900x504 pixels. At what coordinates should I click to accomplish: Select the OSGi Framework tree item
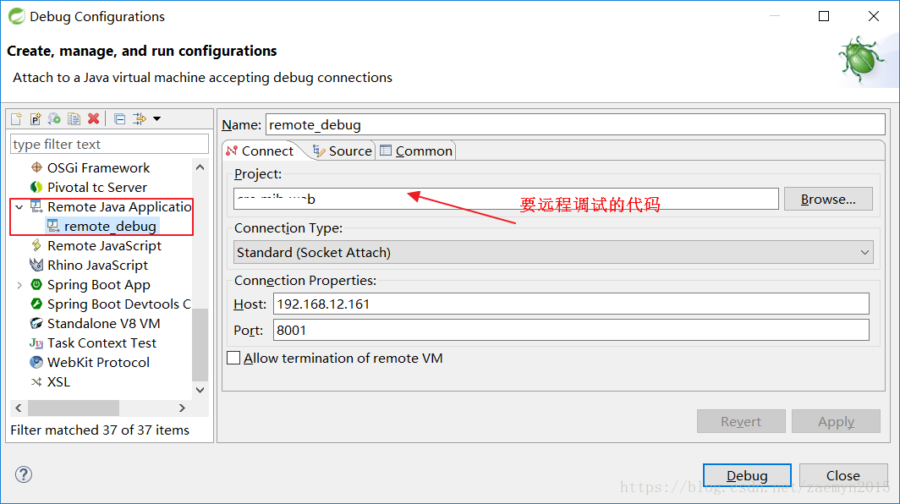98,167
